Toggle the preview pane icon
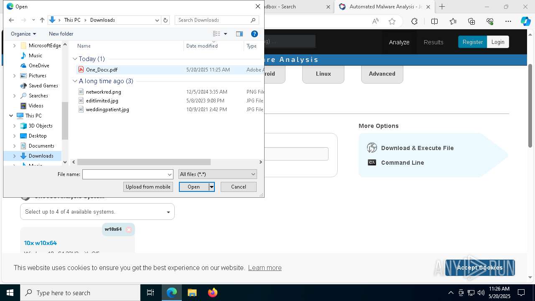This screenshot has height=301, width=535. (239, 34)
